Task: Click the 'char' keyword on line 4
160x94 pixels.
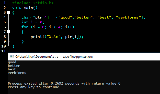Action: tap(26, 17)
